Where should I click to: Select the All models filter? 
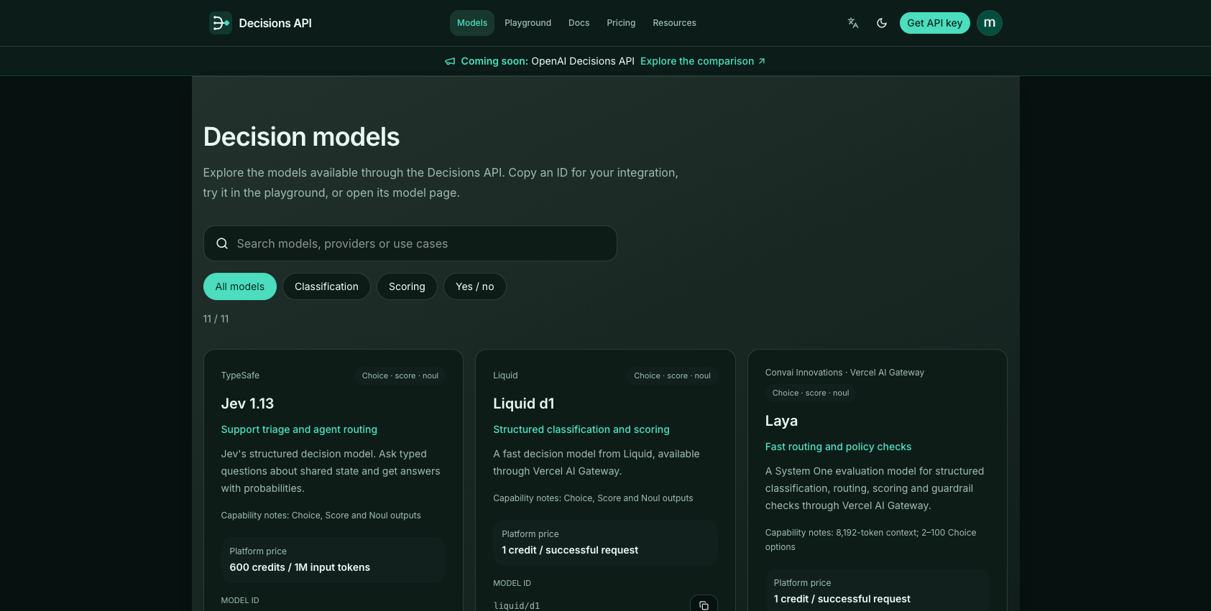[240, 286]
